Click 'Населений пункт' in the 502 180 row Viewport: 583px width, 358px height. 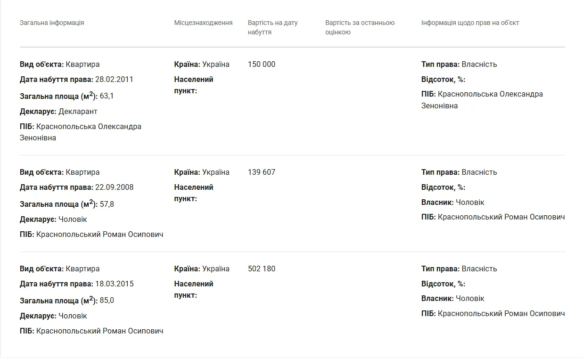[x=194, y=289]
